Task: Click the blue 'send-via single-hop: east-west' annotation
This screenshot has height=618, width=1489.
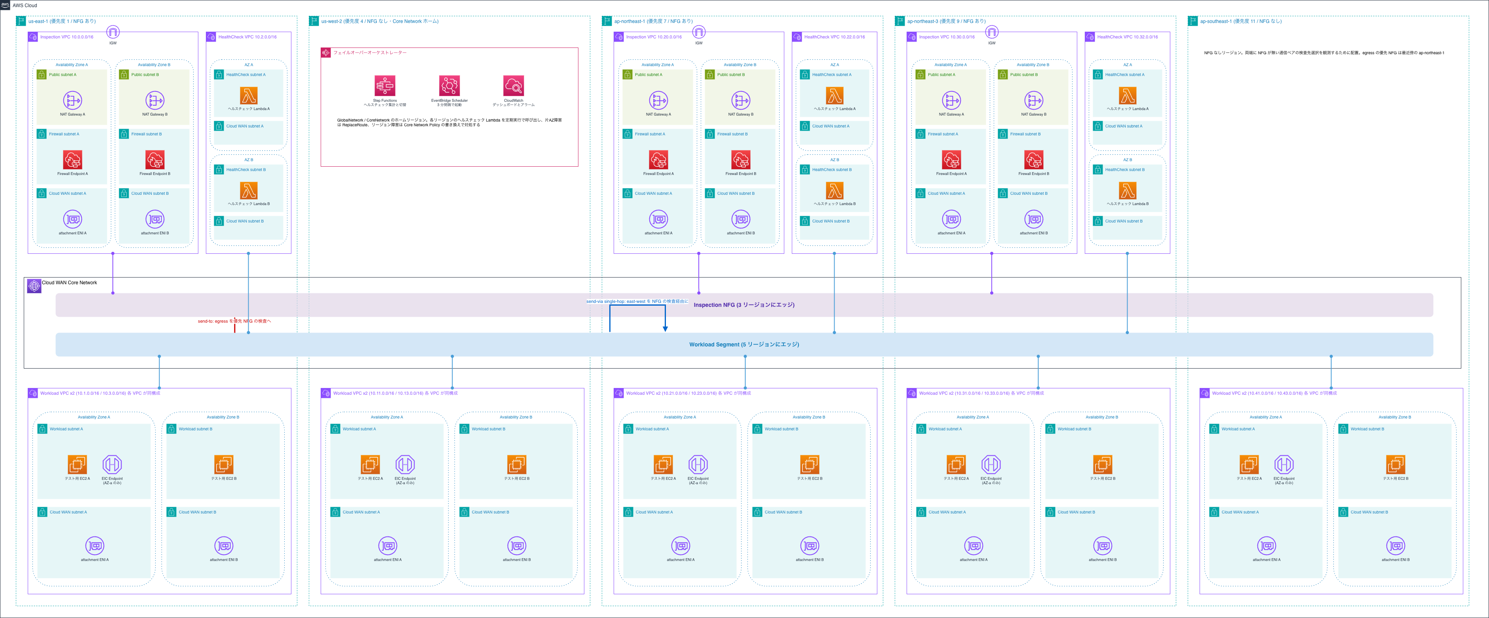Action: pos(637,301)
